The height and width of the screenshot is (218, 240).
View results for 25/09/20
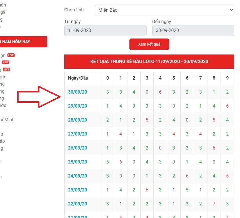77,162
